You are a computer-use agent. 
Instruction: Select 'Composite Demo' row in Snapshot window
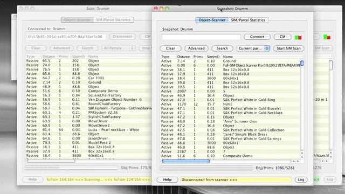point(230,156)
